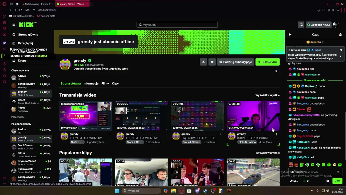Select the grendy Stream browser tab

point(72,4)
